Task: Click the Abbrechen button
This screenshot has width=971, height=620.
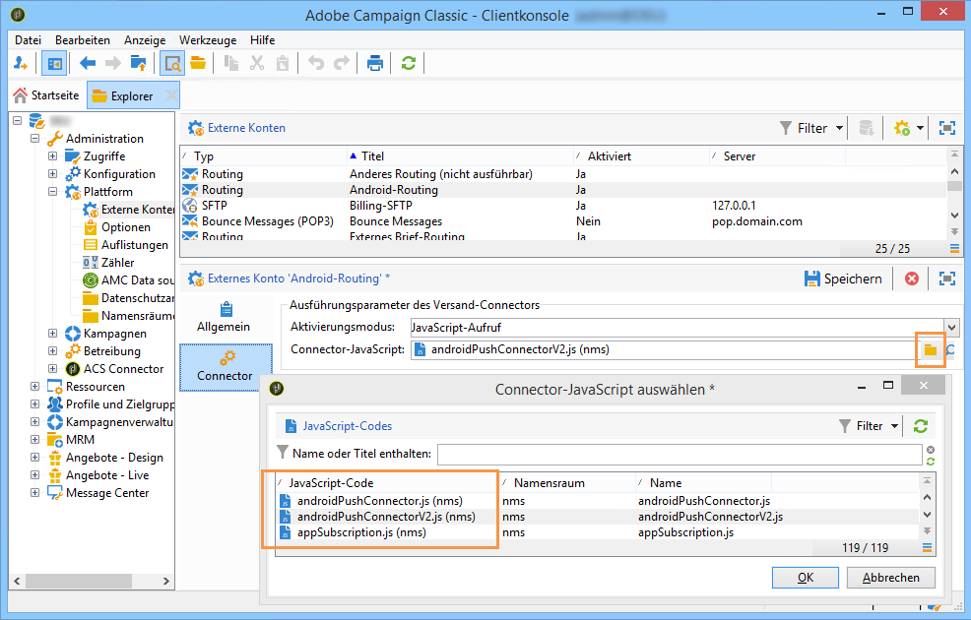Action: [x=890, y=578]
